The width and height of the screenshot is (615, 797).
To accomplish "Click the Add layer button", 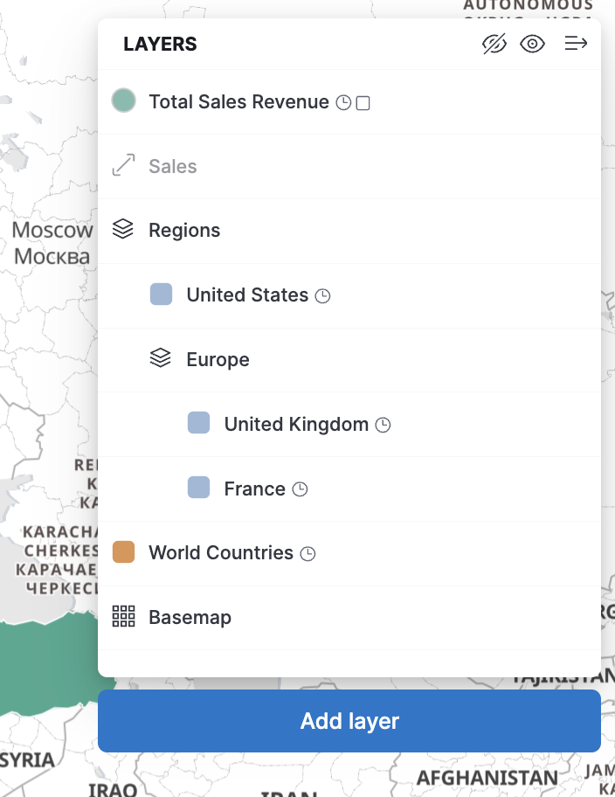I will [x=349, y=720].
